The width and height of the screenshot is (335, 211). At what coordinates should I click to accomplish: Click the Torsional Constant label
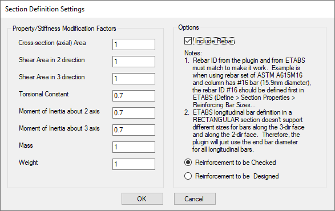pyautogui.click(x=44, y=94)
